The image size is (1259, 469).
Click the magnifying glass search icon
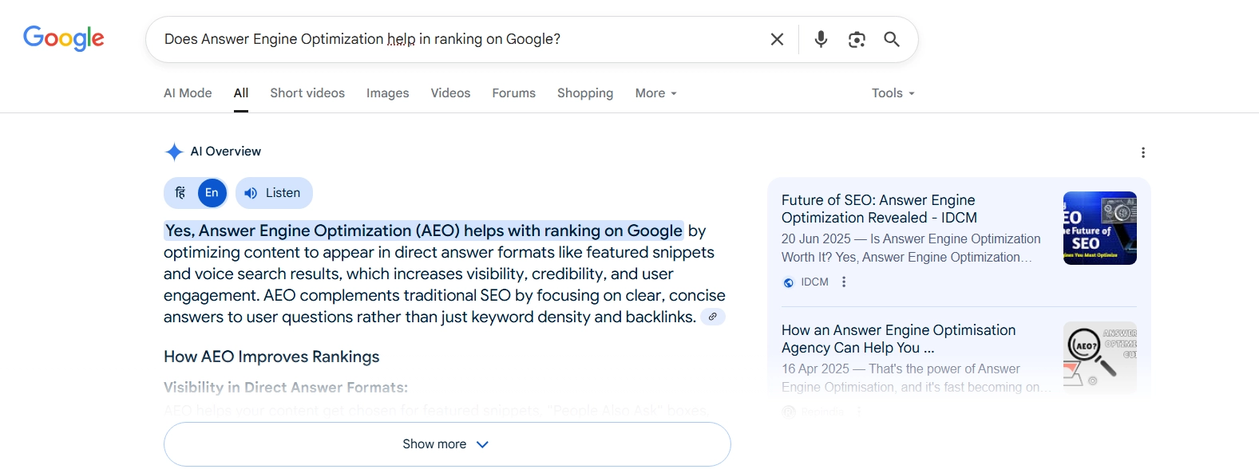[892, 39]
